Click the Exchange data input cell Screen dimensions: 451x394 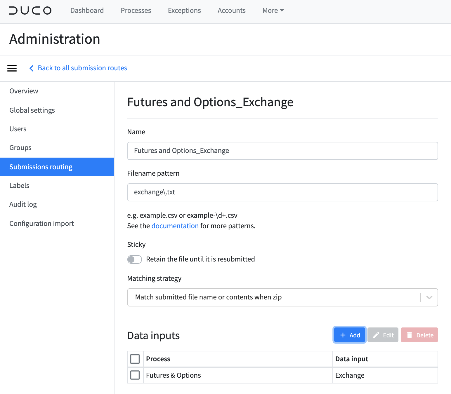click(x=385, y=375)
